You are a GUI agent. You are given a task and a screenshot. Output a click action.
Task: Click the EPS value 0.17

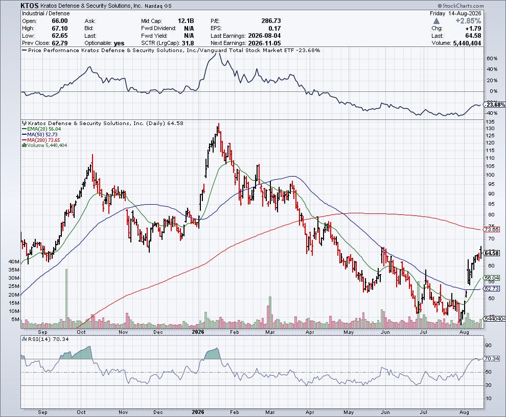tap(274, 29)
